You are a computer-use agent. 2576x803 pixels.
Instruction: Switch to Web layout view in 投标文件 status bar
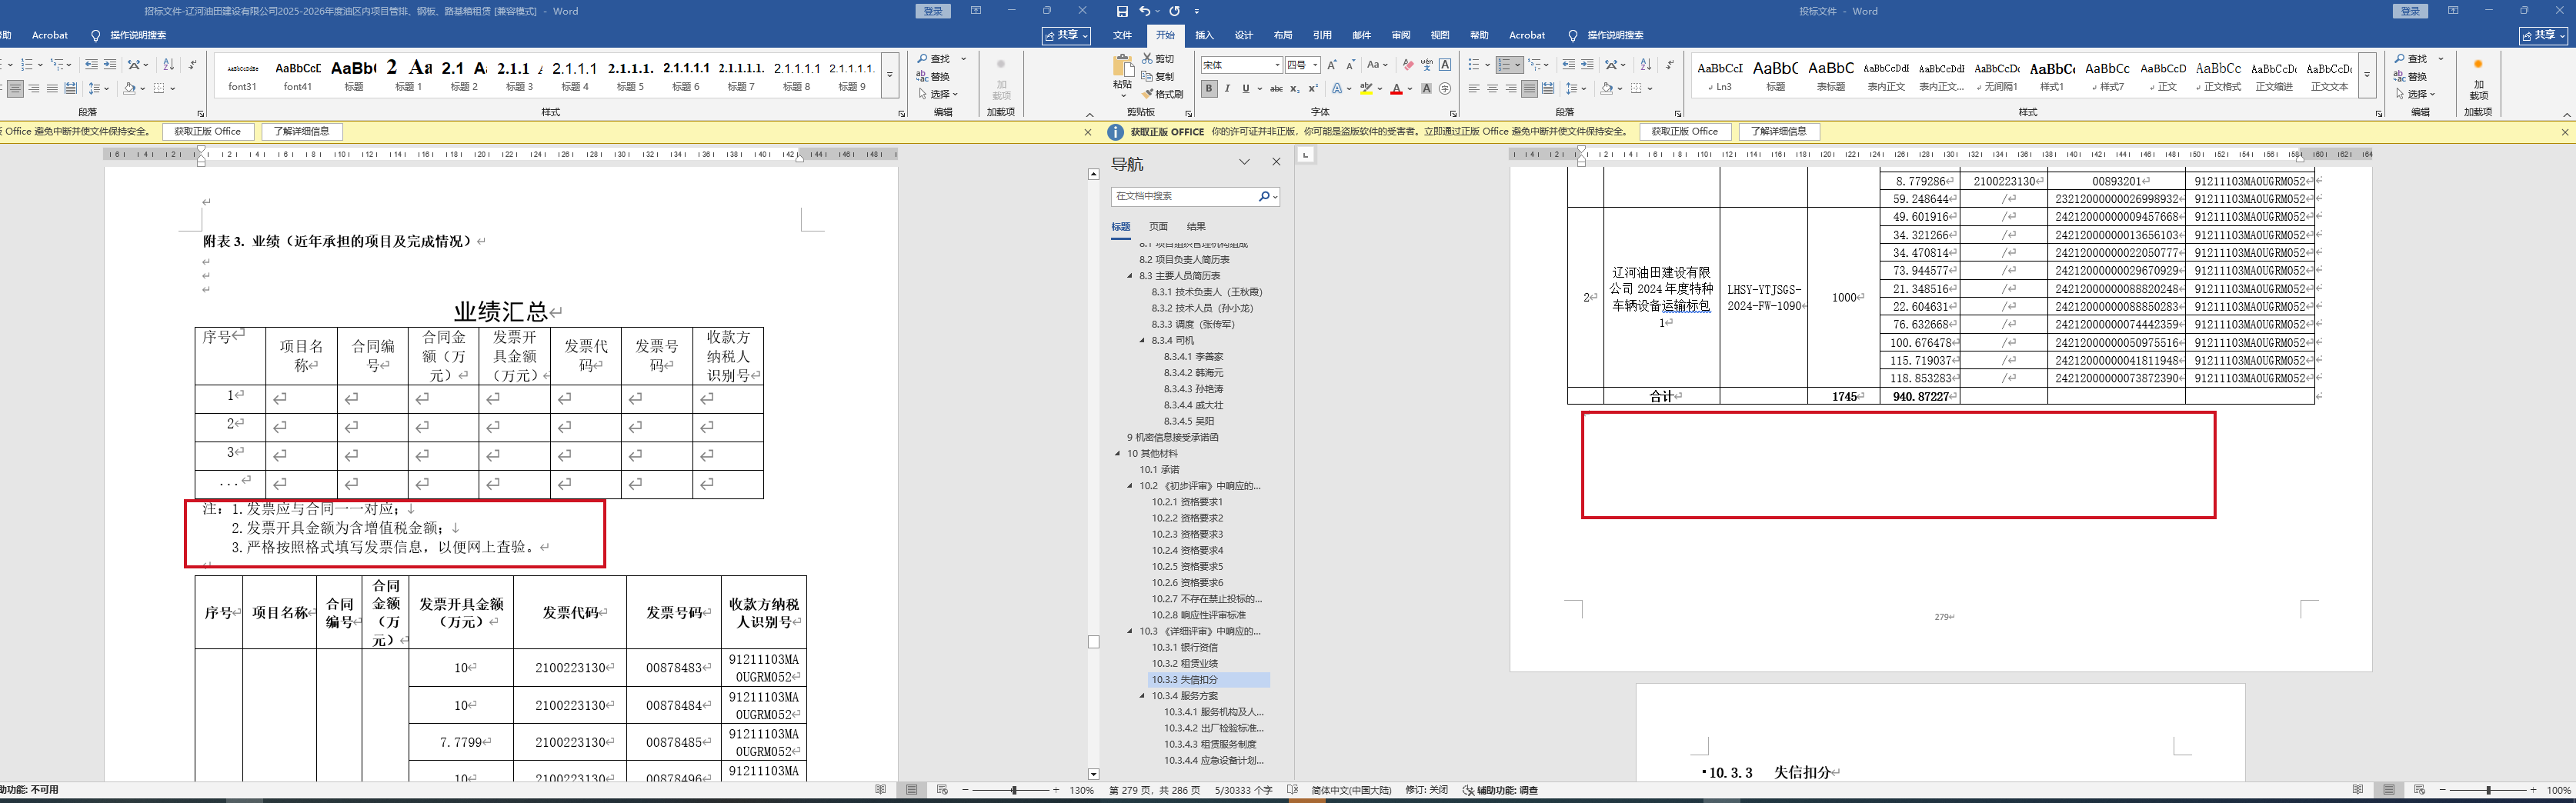coord(2420,790)
